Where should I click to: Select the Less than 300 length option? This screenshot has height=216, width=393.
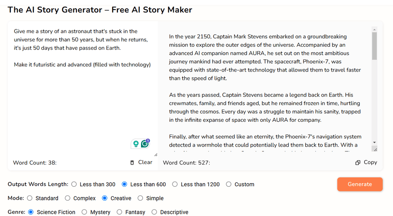click(x=74, y=184)
